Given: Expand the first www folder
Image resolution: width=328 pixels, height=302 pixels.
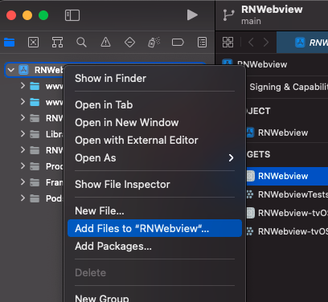Looking at the screenshot, I should 23,86.
